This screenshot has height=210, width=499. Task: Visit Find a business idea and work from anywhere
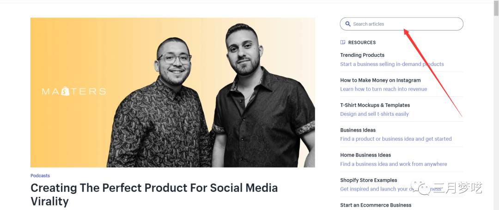coord(393,164)
